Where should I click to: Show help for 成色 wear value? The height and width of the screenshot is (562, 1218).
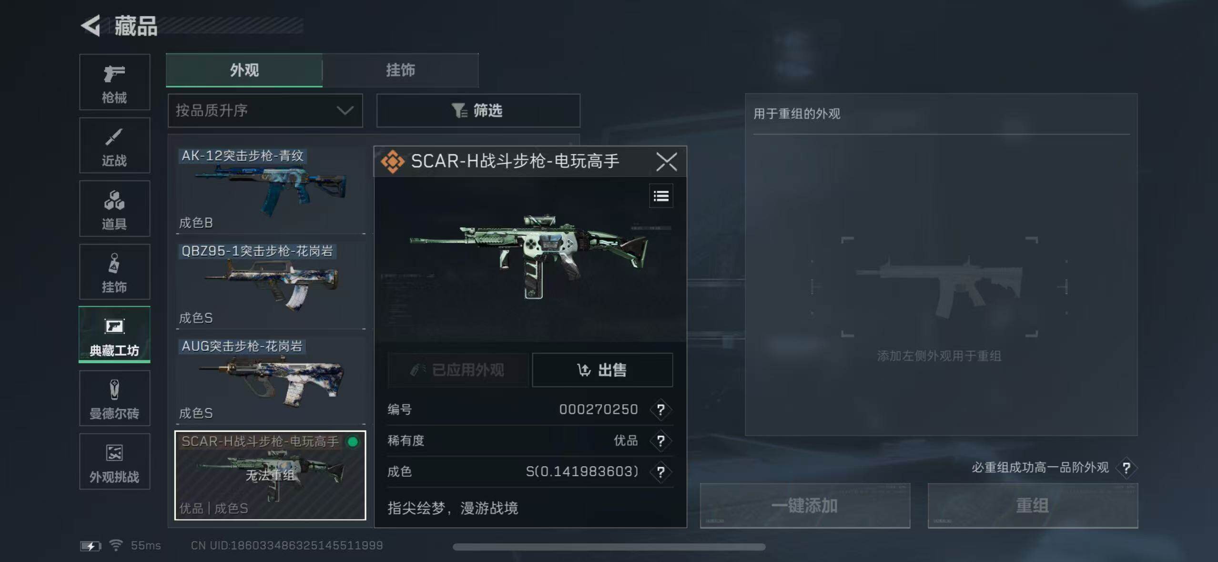[661, 472]
